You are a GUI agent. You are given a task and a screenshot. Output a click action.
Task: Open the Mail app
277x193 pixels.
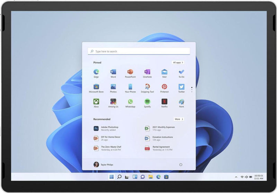point(164,74)
